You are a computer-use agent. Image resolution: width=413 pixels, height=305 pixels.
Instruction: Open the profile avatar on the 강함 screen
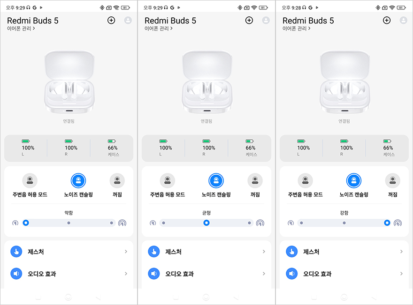[x=403, y=20]
